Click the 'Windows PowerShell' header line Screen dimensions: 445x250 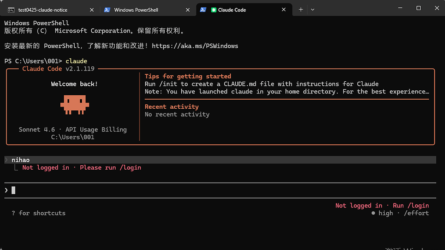click(x=37, y=23)
